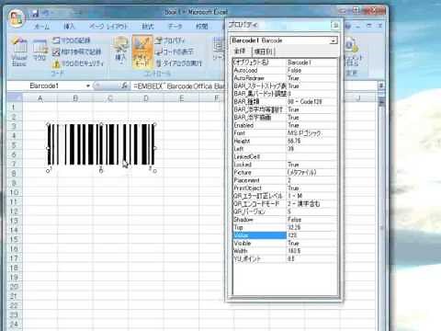Click コードの表示 (View Code)
Viewport: 441px width, 331px height.
175,51
